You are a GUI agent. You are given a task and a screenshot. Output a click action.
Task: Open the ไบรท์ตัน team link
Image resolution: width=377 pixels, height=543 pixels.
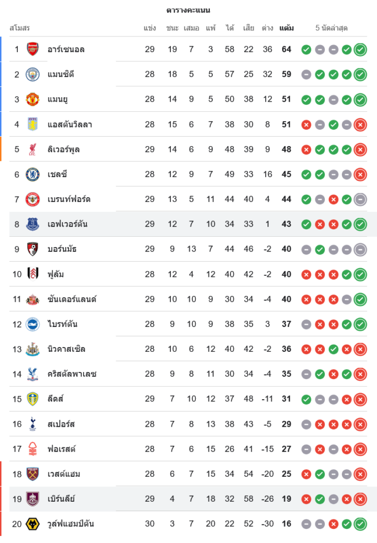tap(62, 324)
